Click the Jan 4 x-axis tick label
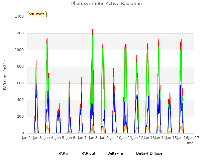This screenshot has height=160, width=214. (48, 138)
